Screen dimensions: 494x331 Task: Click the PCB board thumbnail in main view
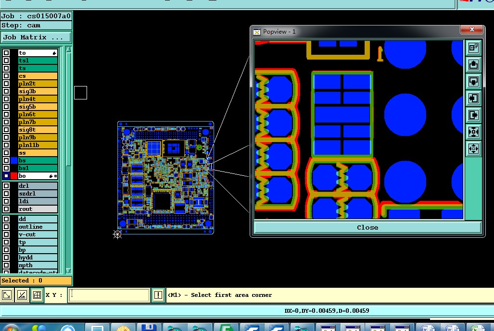(x=166, y=178)
